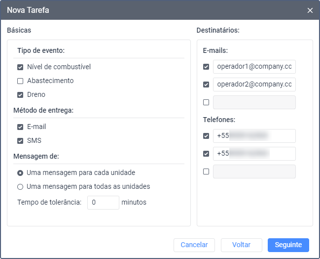
Task: Click the Tempo de tolerância minutes field
Action: coord(103,202)
